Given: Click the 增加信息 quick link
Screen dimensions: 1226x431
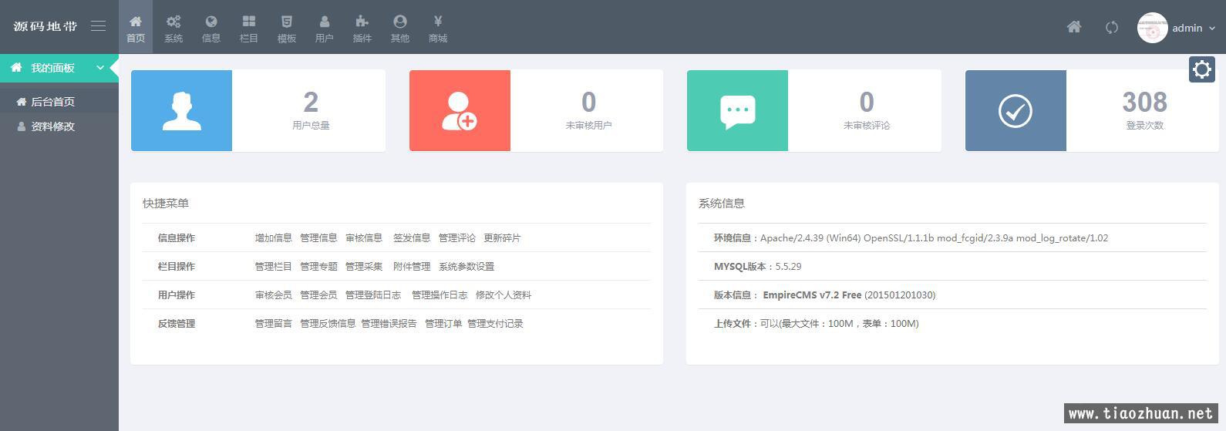Looking at the screenshot, I should 273,238.
